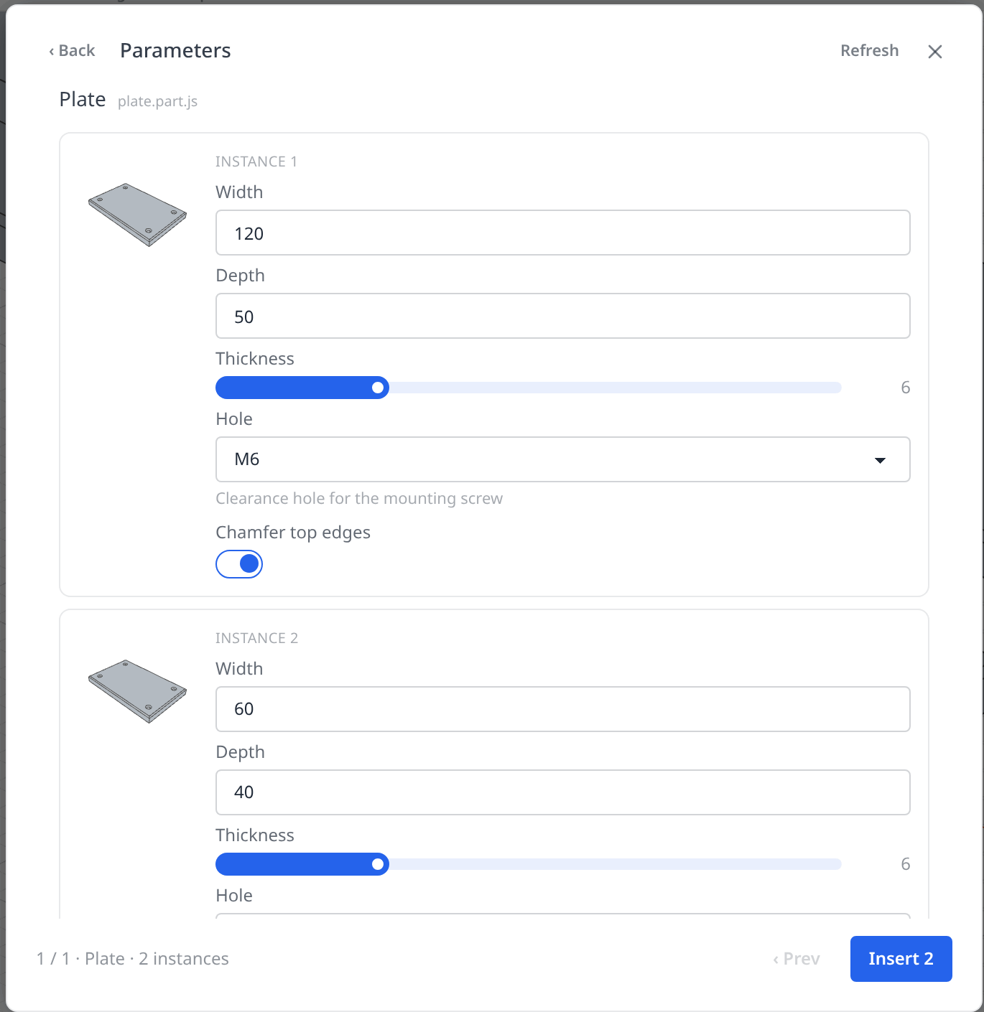The height and width of the screenshot is (1012, 984).
Task: Click the status text '1 / 1 · Plate · 2 instances'
Action: [x=133, y=959]
